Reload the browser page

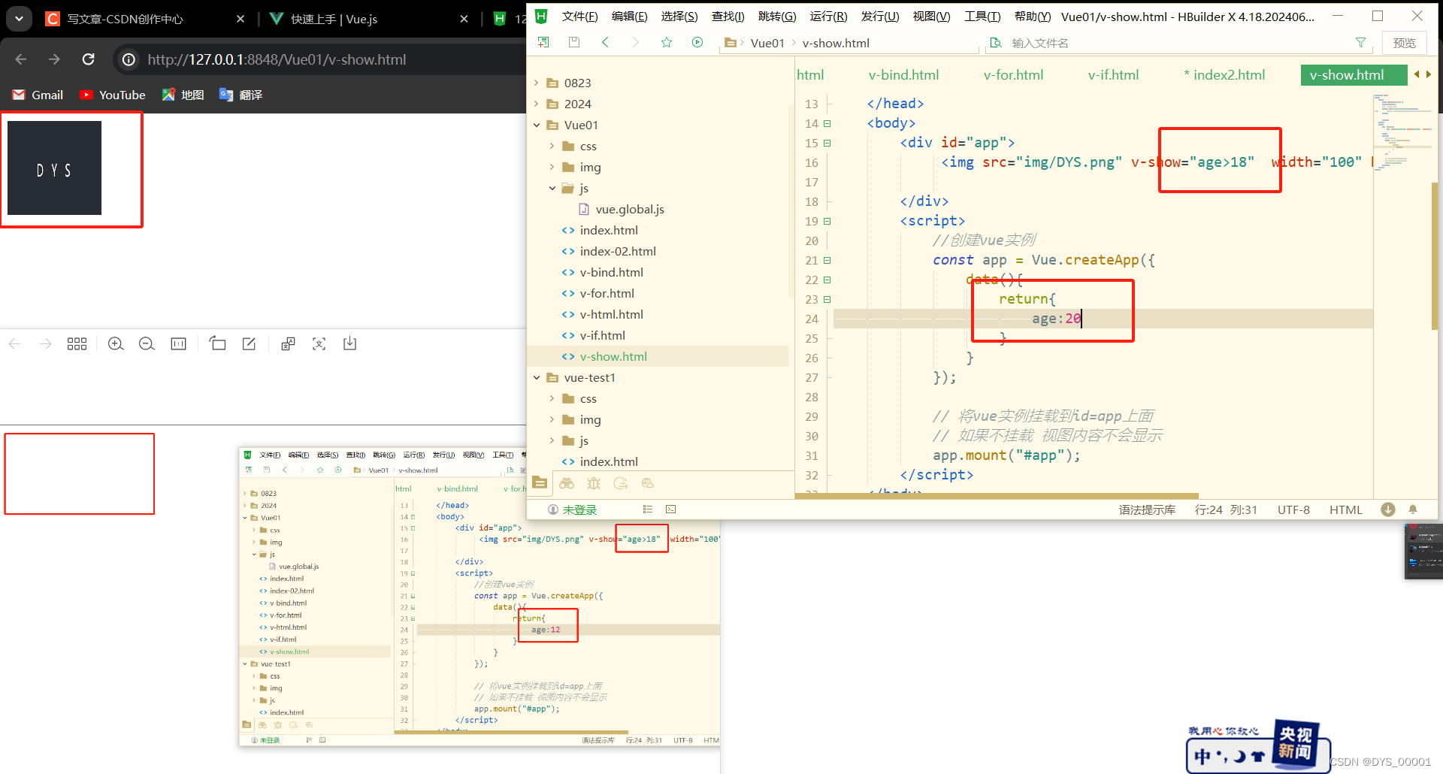tap(89, 59)
